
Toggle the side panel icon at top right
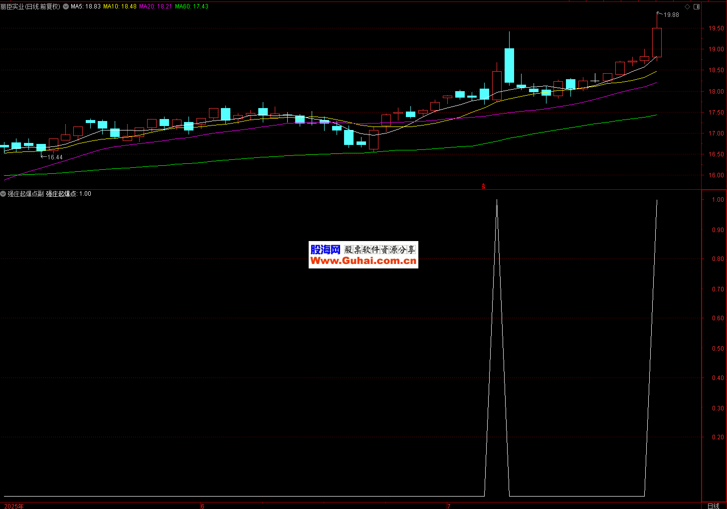pos(697,6)
